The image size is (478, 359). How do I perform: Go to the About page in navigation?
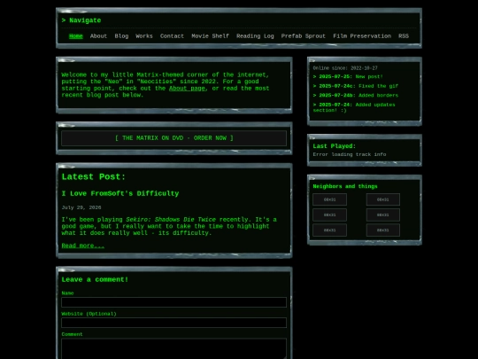click(98, 36)
